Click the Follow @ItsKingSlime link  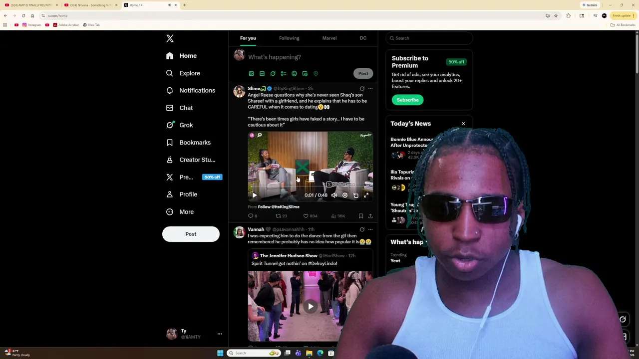pyautogui.click(x=279, y=207)
